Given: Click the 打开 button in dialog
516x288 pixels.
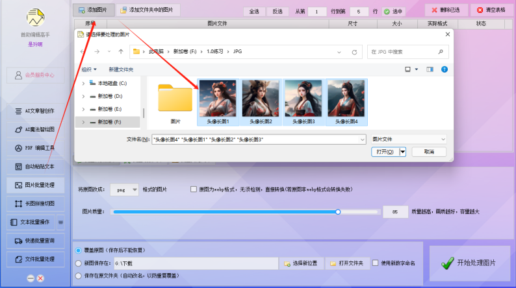Looking at the screenshot, I should pos(385,152).
